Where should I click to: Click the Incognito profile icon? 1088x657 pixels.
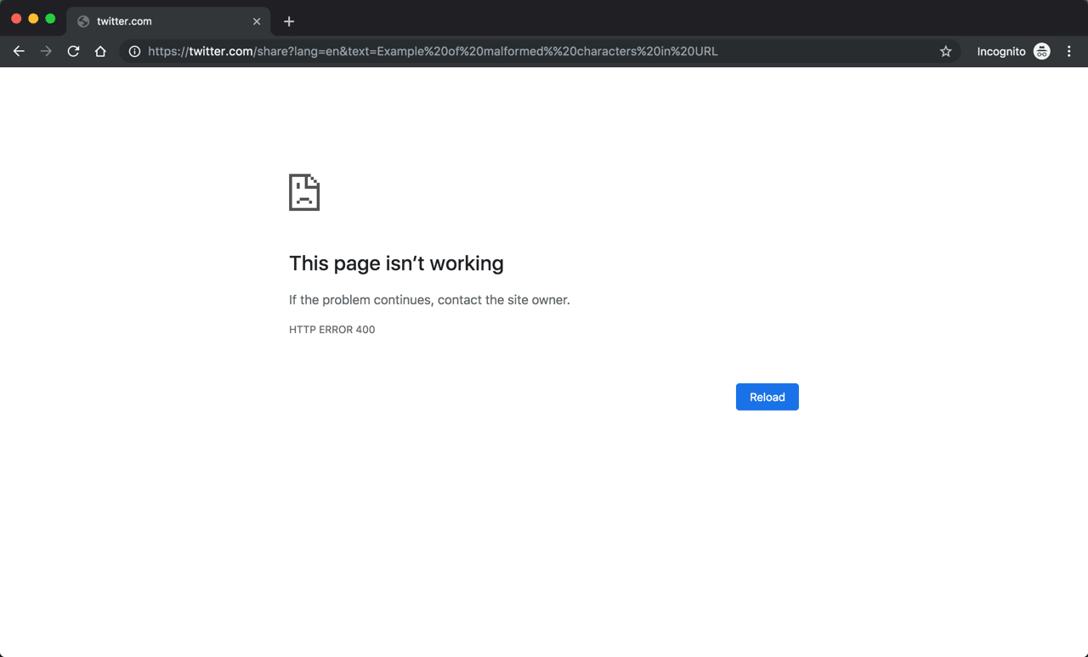pyautogui.click(x=1041, y=51)
